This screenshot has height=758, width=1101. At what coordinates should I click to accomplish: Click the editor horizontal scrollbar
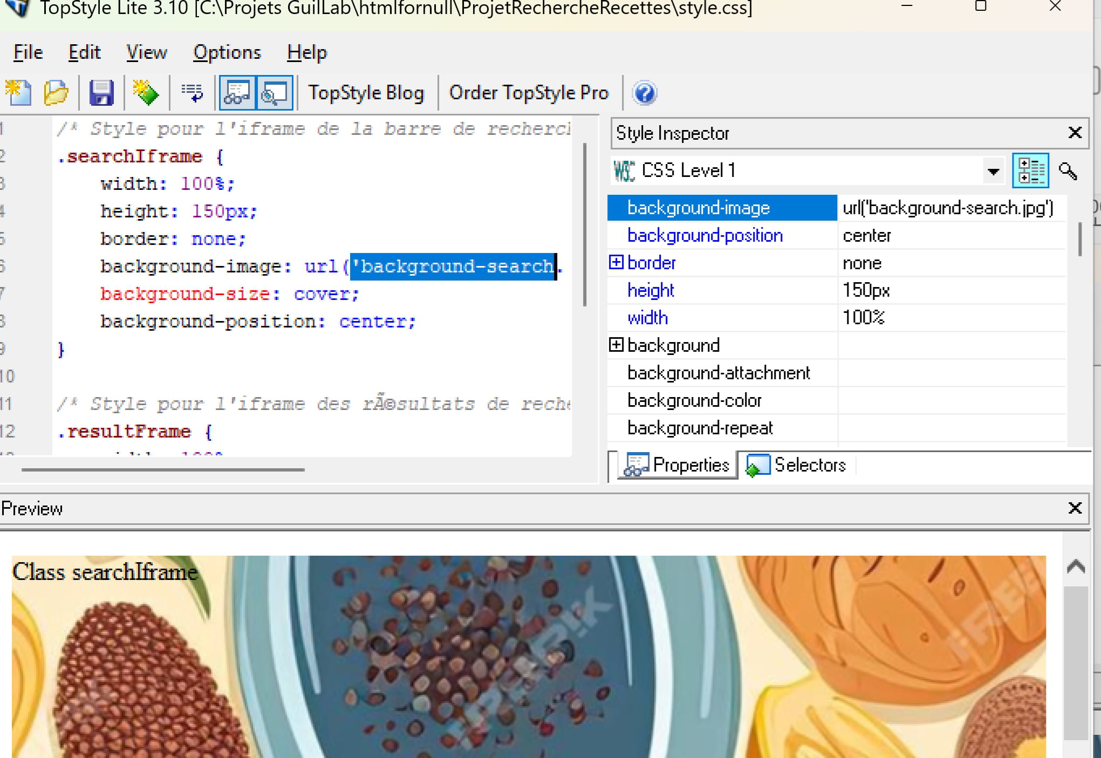(x=163, y=470)
